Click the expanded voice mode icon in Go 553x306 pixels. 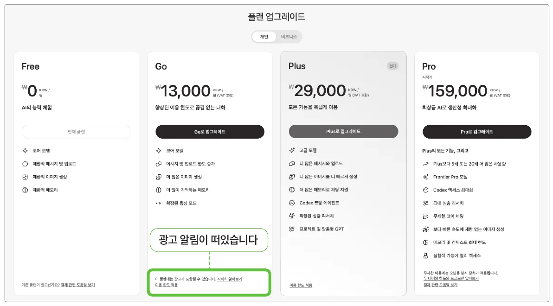(x=158, y=203)
